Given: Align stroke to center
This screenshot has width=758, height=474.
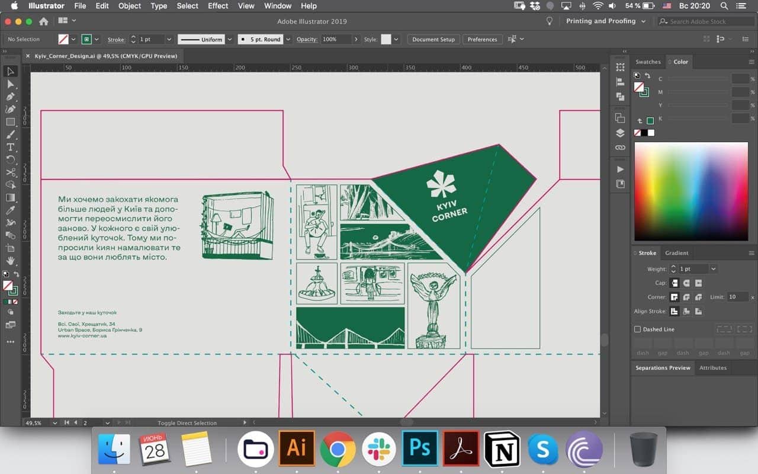Looking at the screenshot, I should point(674,311).
